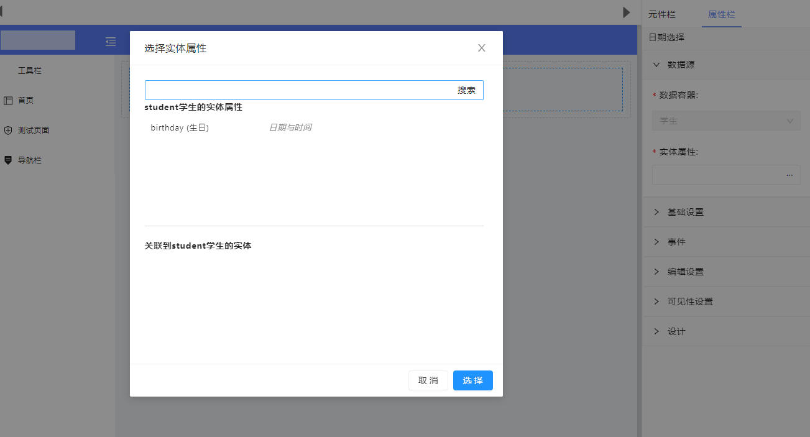The width and height of the screenshot is (810, 437).
Task: Click the ellipsis in 实体属性 field
Action: (789, 175)
